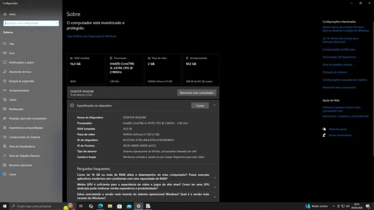Viewport: 374px width, 210px height.
Task: Click the Tipo de sistema value
Action: (160, 151)
